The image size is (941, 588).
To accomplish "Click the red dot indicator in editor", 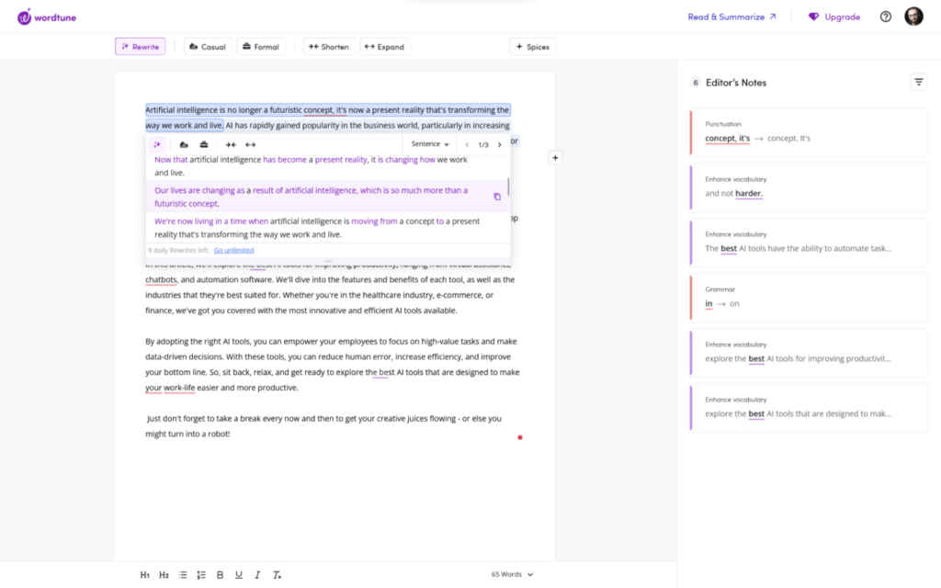I will 520,437.
